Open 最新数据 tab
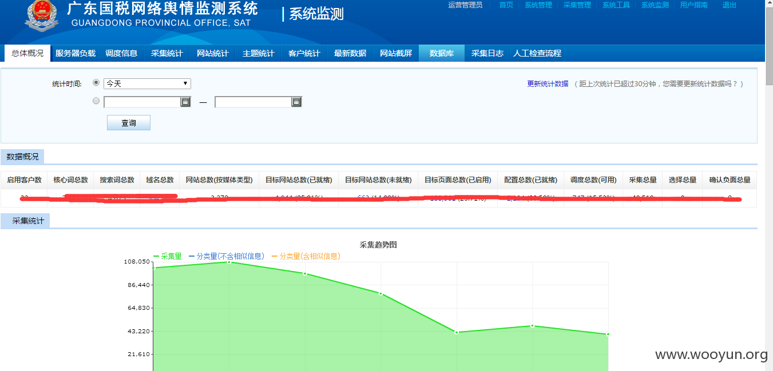This screenshot has width=773, height=371. [350, 53]
